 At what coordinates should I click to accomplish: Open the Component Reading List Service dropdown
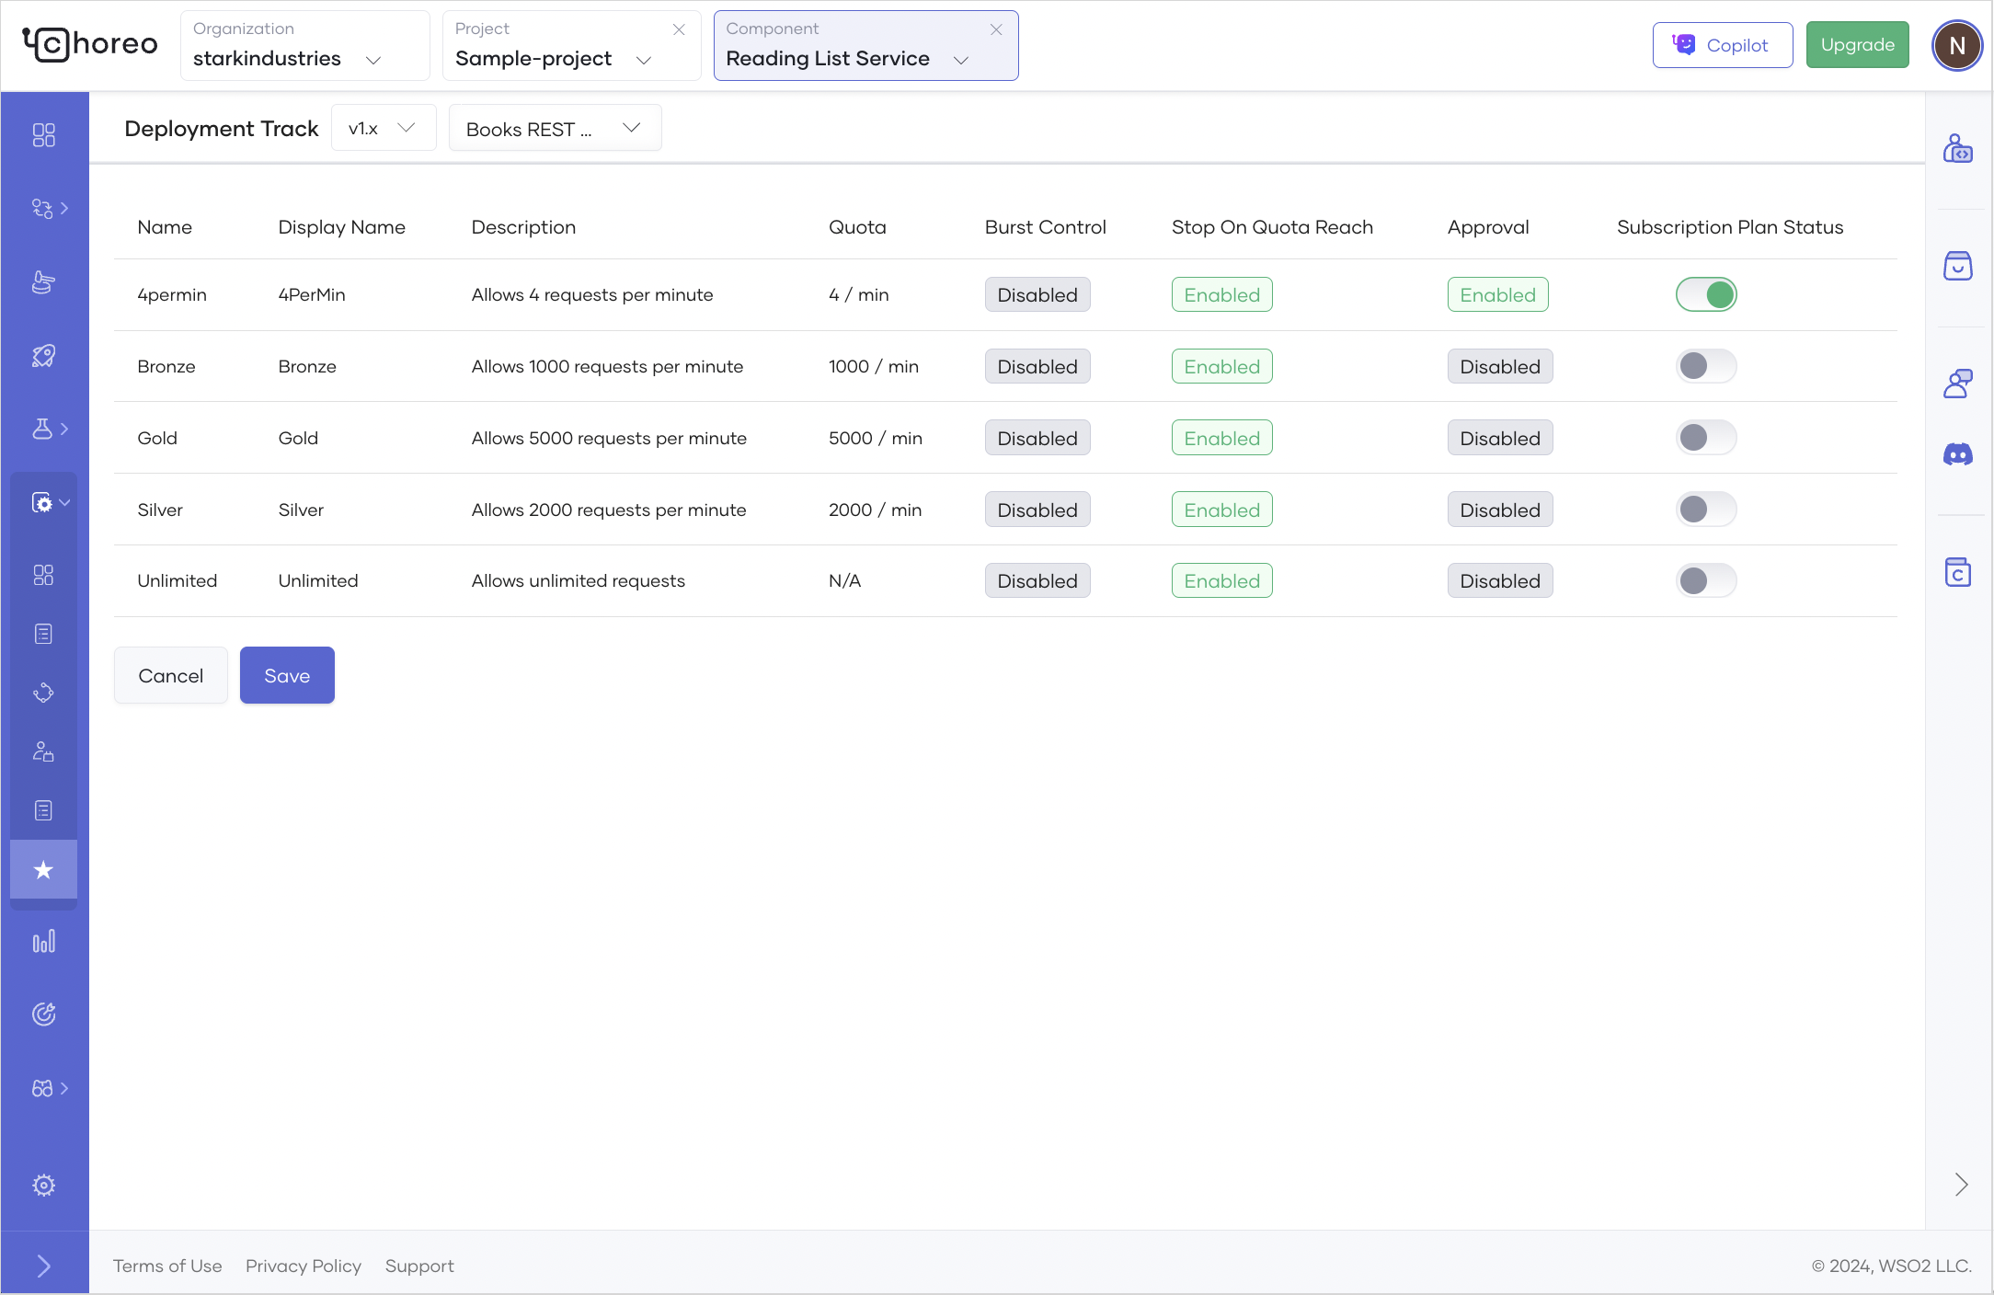(865, 46)
